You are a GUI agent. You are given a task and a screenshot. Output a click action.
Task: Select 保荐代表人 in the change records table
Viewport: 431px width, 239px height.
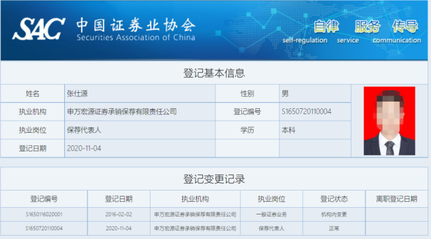click(x=272, y=228)
